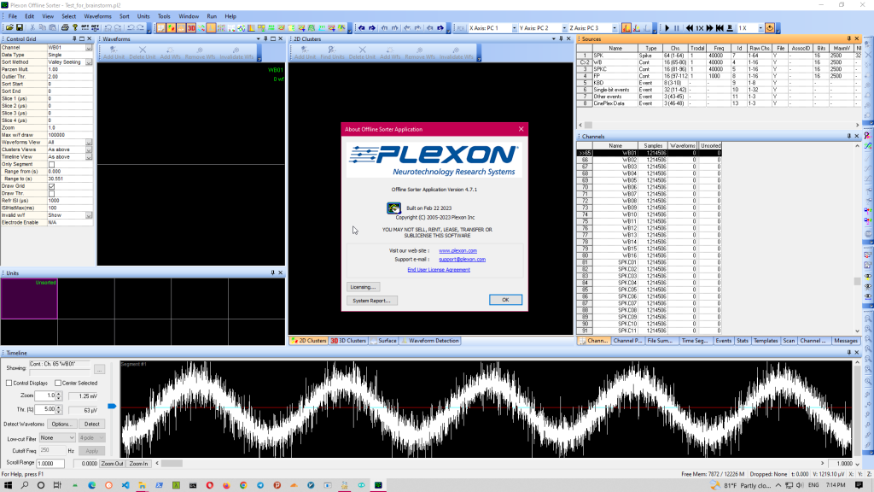Click the blue back arrow toolbar icon
This screenshot has height=492, width=874.
362,27
